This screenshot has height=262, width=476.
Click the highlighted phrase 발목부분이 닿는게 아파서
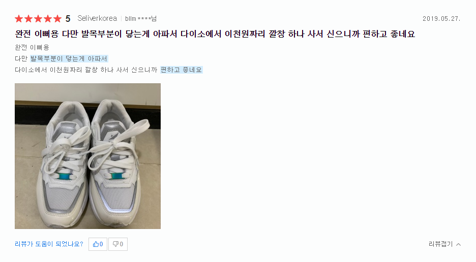[x=69, y=58]
